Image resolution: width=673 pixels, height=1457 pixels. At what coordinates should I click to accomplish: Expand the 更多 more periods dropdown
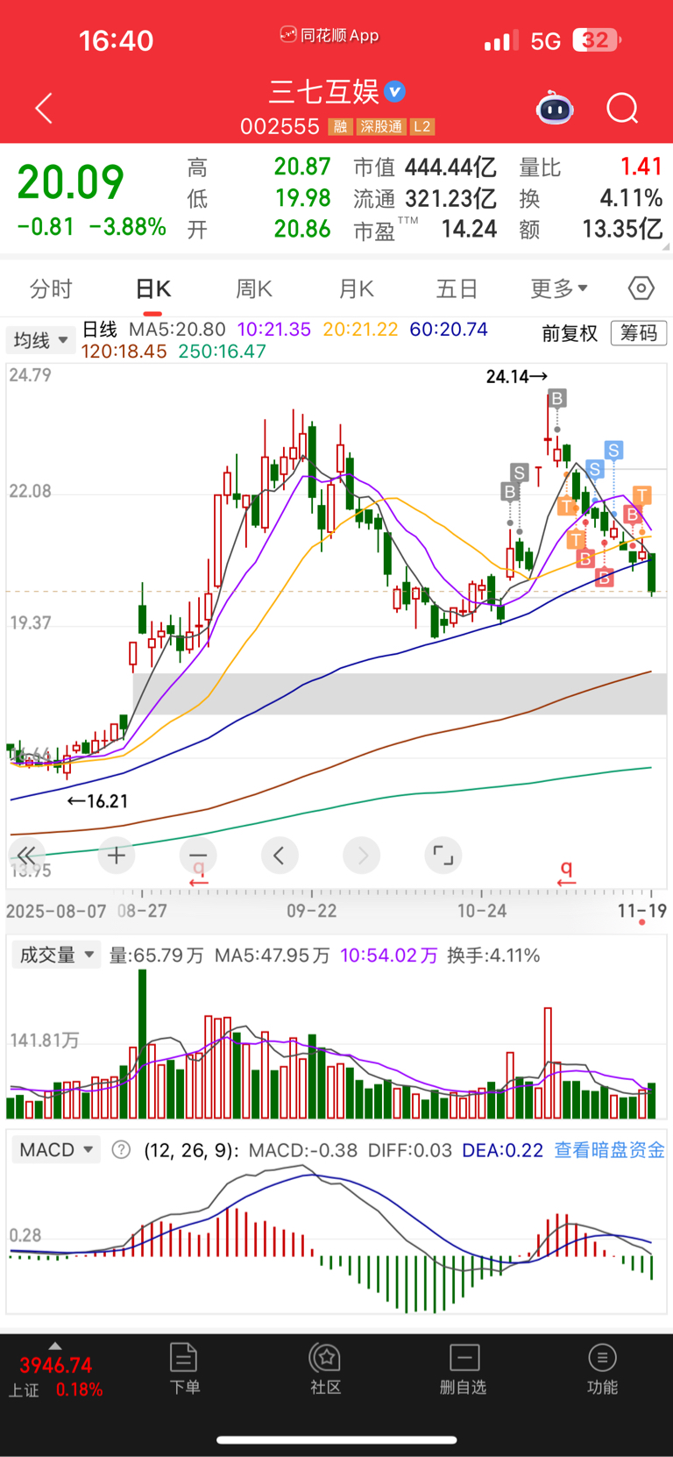tap(559, 288)
